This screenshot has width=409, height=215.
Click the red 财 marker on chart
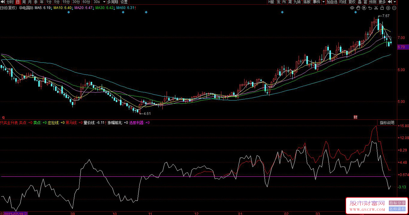point(356,117)
